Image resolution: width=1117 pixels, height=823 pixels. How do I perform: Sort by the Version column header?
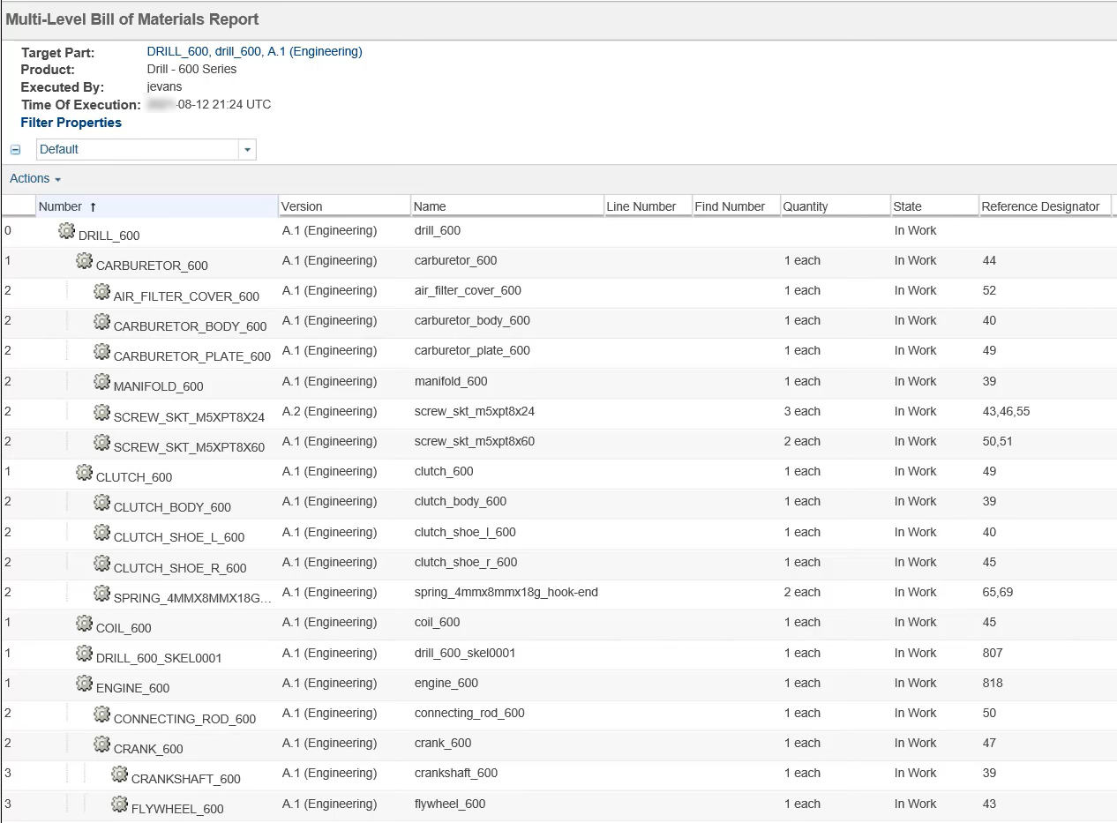pos(344,206)
